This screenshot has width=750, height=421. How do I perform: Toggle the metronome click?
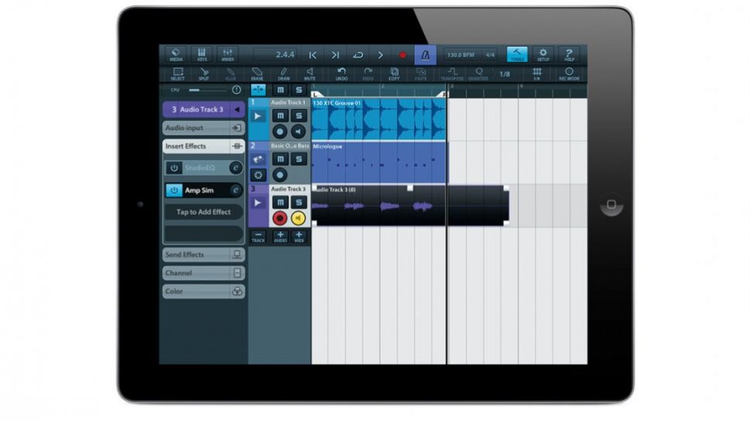click(425, 55)
